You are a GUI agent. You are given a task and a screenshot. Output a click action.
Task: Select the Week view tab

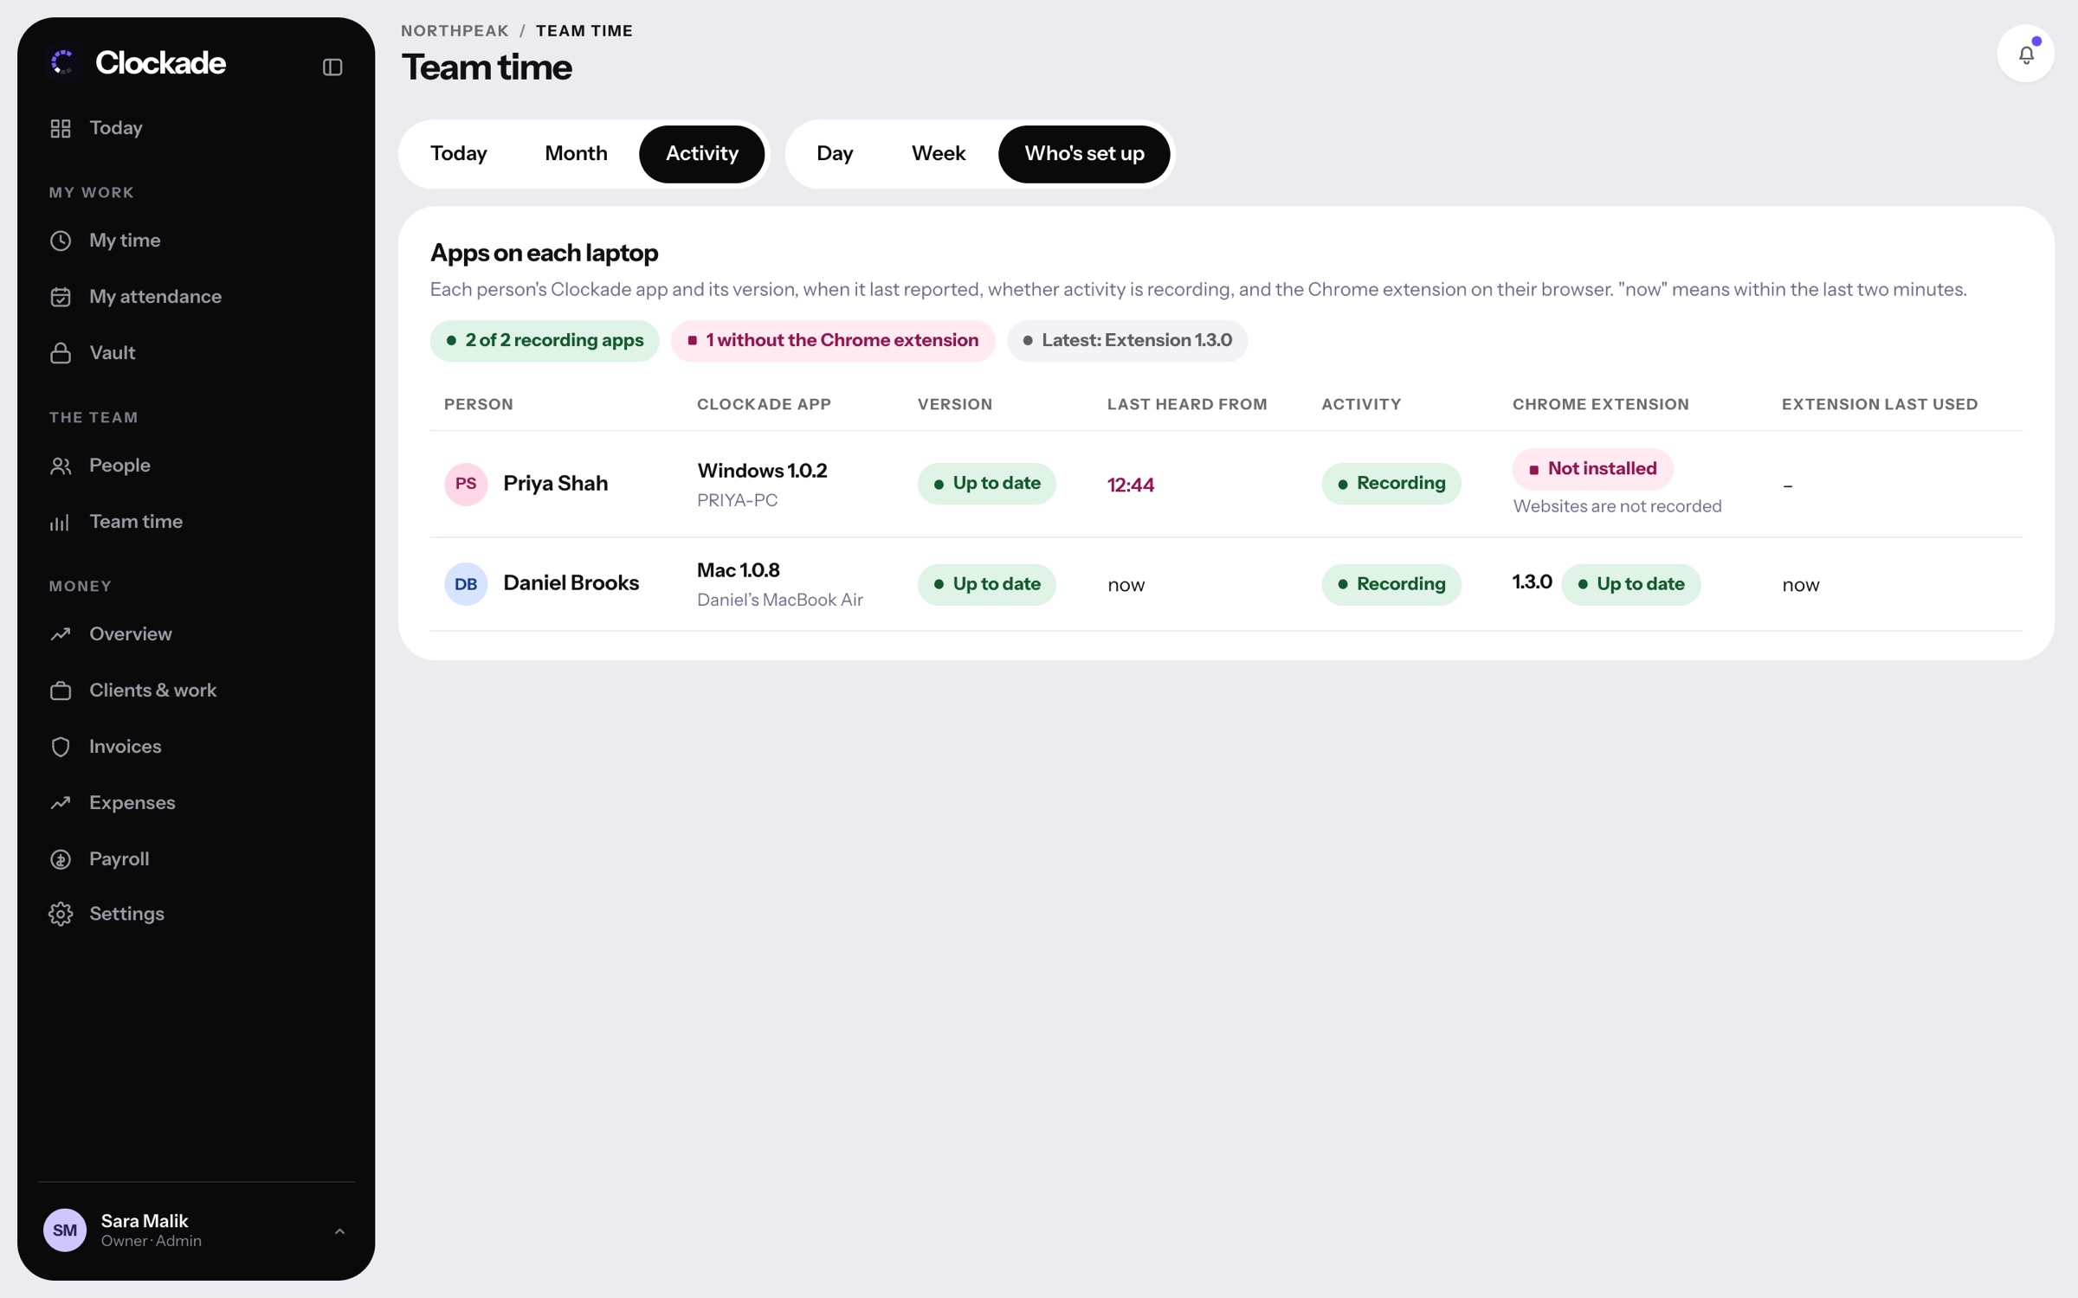[x=939, y=154]
